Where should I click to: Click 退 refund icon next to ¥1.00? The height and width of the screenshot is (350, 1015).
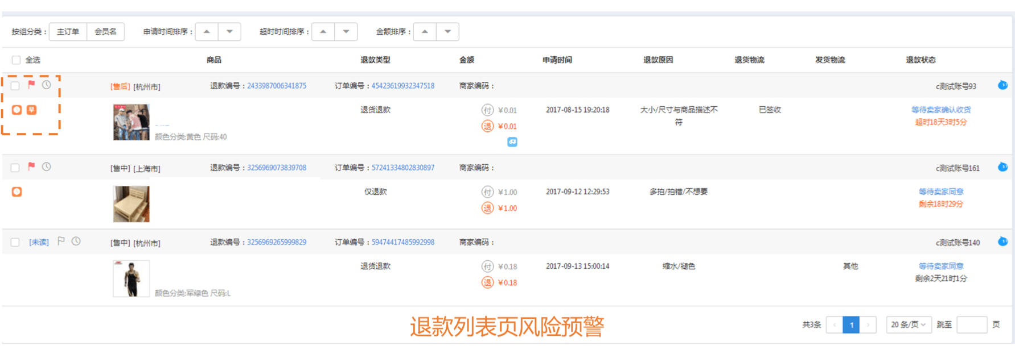[x=487, y=208]
